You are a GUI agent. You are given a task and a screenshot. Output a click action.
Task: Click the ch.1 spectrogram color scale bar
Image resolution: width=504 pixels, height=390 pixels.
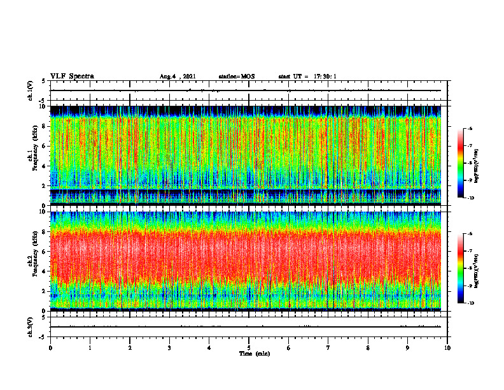click(461, 163)
